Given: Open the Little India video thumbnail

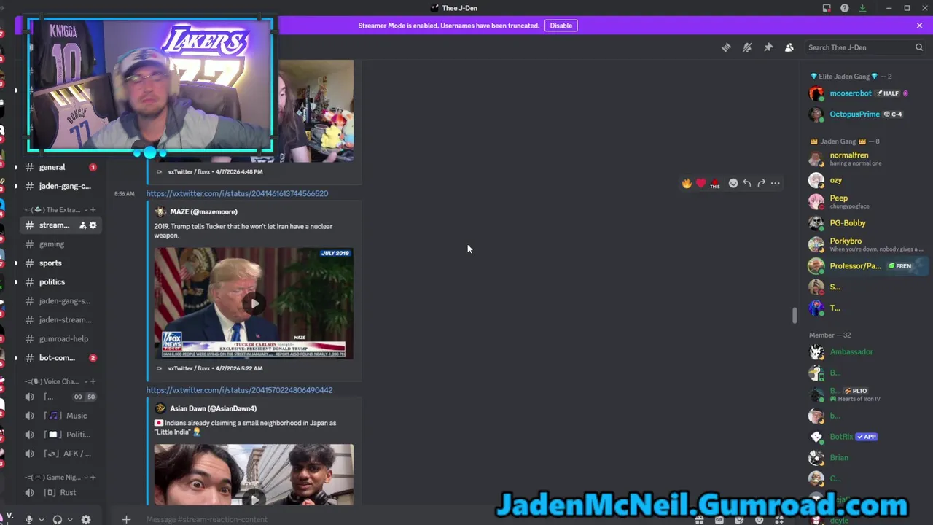Looking at the screenshot, I should click(254, 475).
